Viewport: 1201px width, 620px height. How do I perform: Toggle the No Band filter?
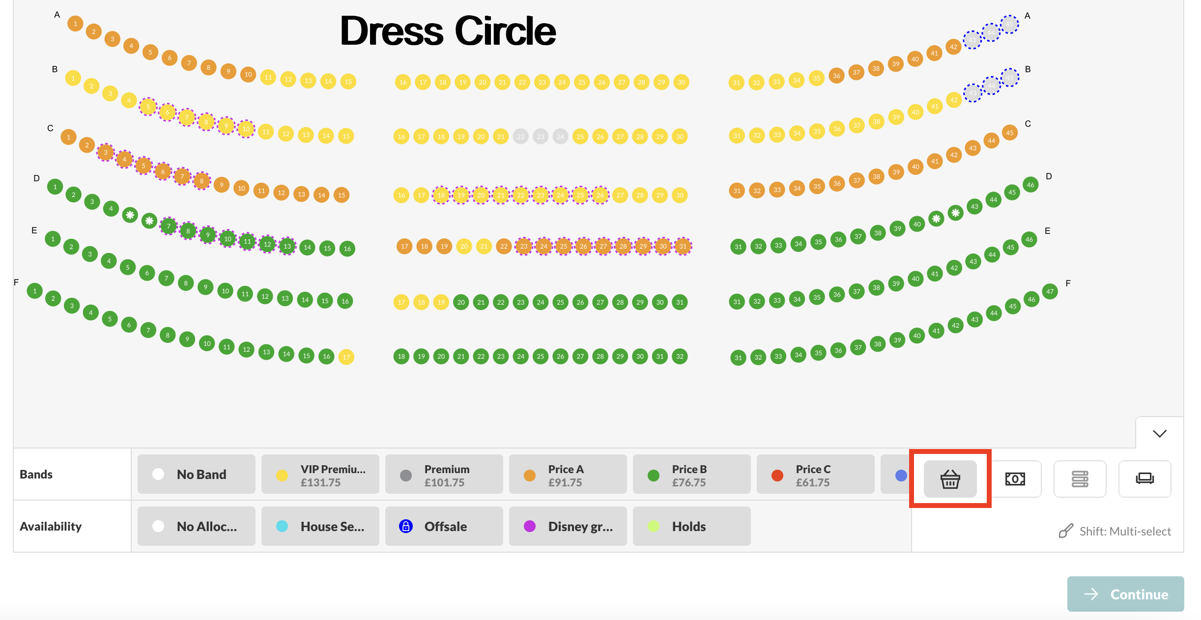tap(197, 474)
